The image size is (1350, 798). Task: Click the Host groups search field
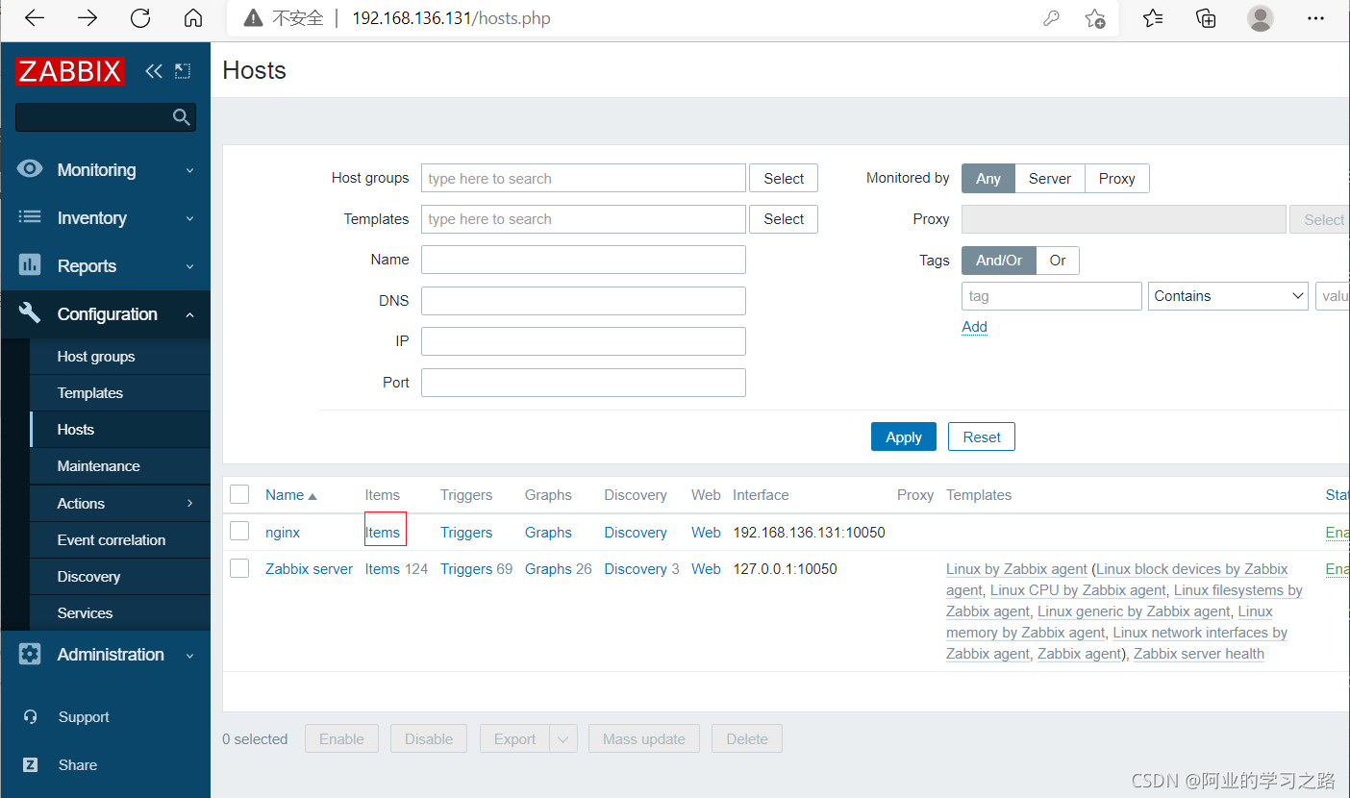(584, 179)
